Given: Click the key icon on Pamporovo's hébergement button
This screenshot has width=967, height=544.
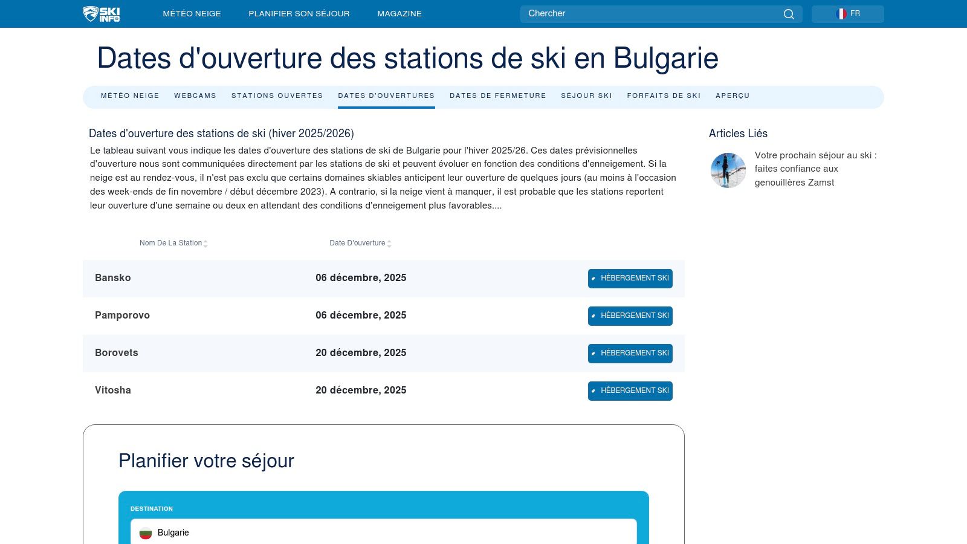Looking at the screenshot, I should click(x=593, y=316).
